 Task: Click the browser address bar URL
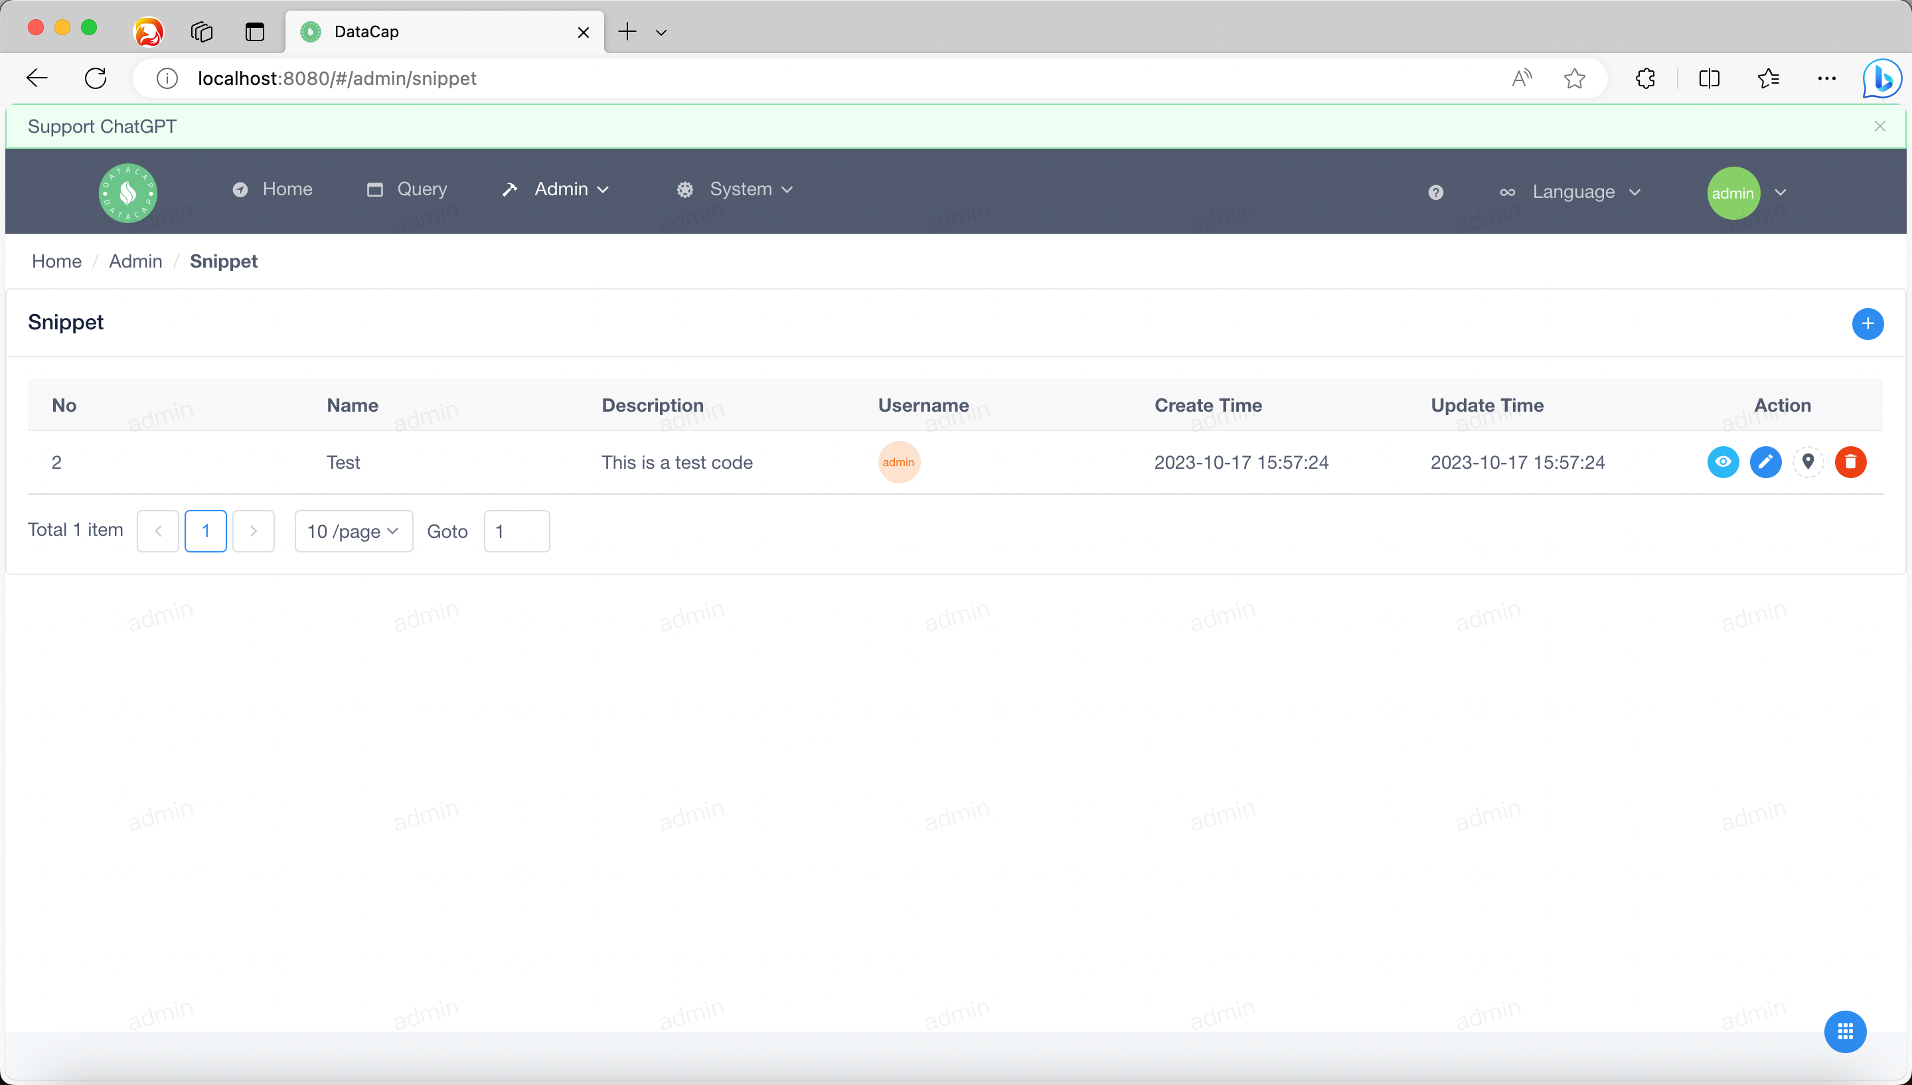[337, 78]
